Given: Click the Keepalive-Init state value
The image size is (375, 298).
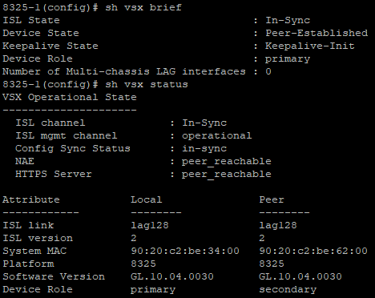Looking at the screenshot, I should [x=310, y=46].
